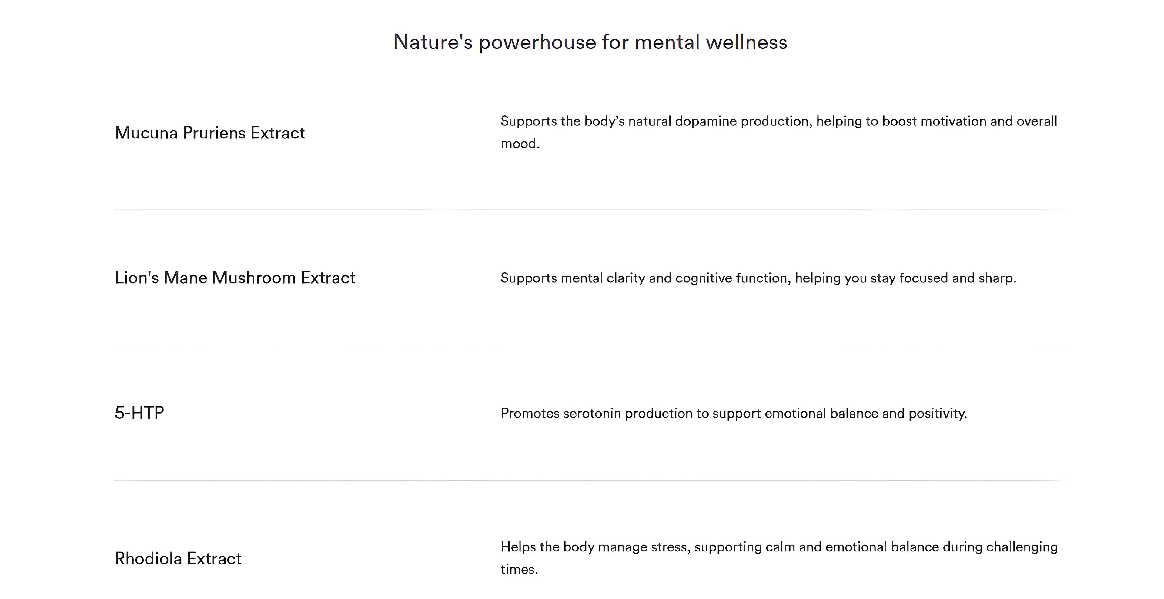Select the Lion's Mane Mushroom Extract title
Screen dimensions: 1164x599
[235, 277]
